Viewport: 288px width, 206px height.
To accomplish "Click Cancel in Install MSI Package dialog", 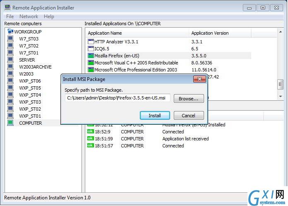I will click(189, 116).
